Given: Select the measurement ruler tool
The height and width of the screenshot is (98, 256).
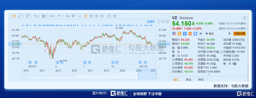Looking at the screenshot, I should pyautogui.click(x=44, y=16).
